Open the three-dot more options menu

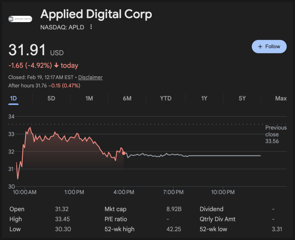pyautogui.click(x=91, y=27)
